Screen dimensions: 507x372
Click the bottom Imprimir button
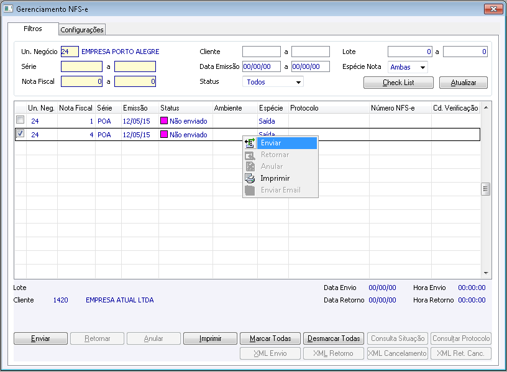tap(210, 338)
